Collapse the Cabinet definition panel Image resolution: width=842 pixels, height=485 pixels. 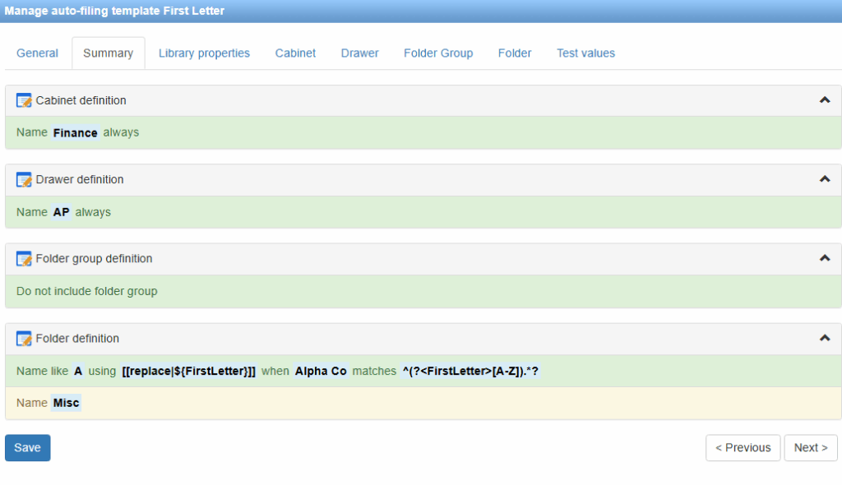(x=825, y=100)
